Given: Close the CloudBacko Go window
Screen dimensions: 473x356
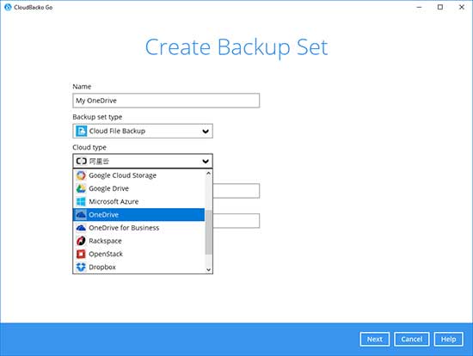Looking at the screenshot, I should (462, 7).
